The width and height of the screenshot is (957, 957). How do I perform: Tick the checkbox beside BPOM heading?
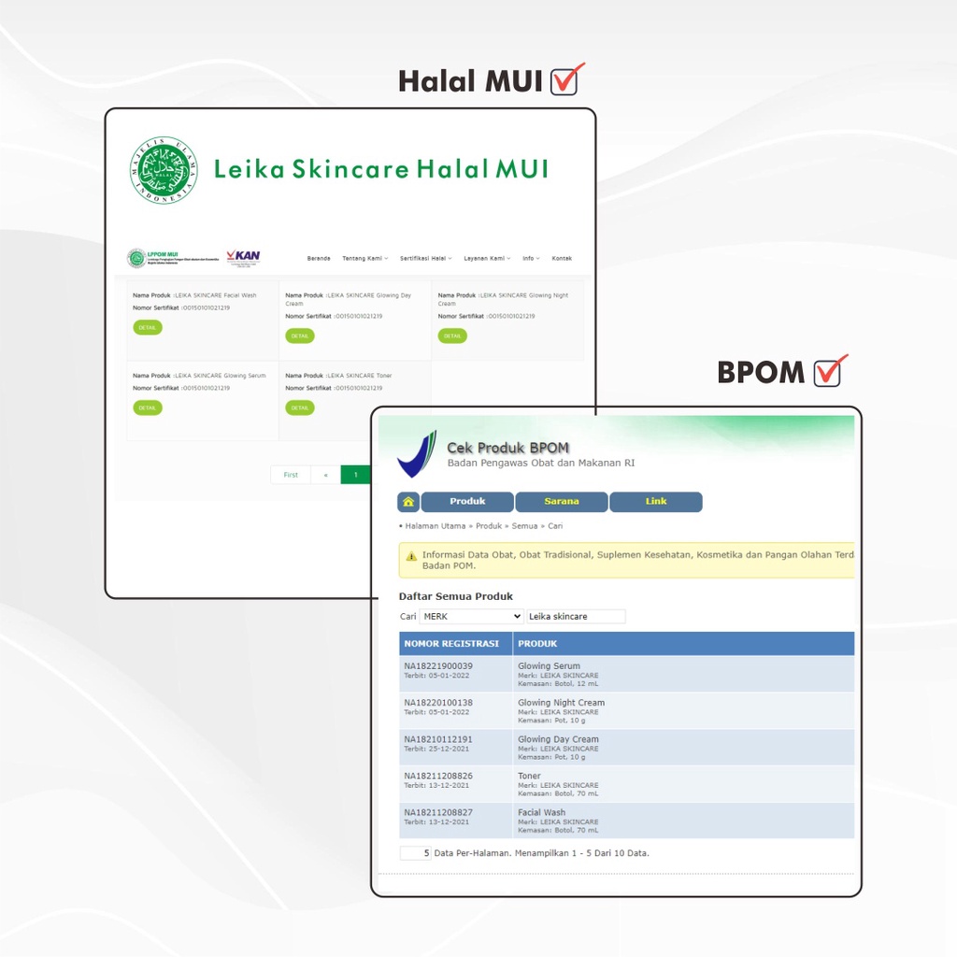tap(828, 372)
